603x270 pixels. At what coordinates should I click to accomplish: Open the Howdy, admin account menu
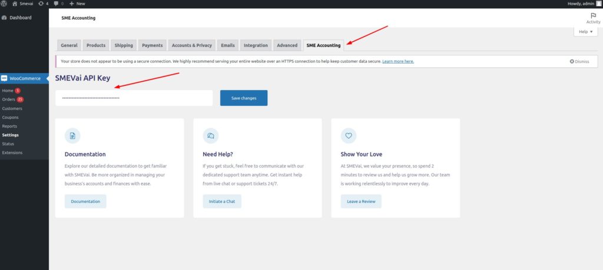click(x=584, y=4)
